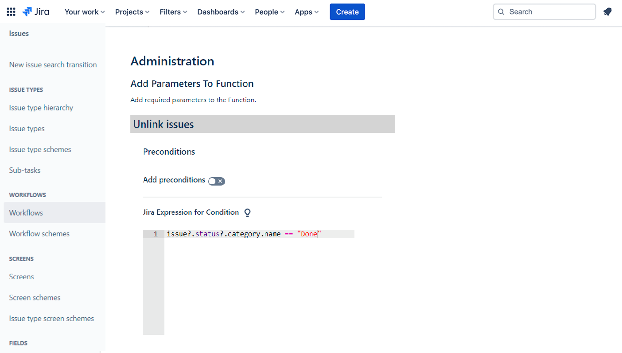
Task: Go to Sub-tasks settings
Action: (25, 171)
